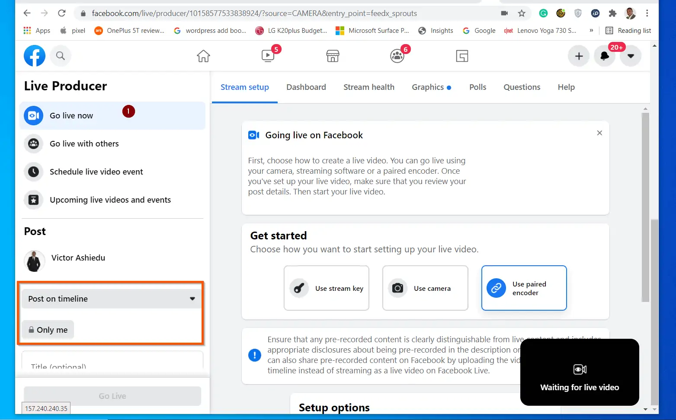
Task: Open Facebook Marketplace icon
Action: point(333,56)
